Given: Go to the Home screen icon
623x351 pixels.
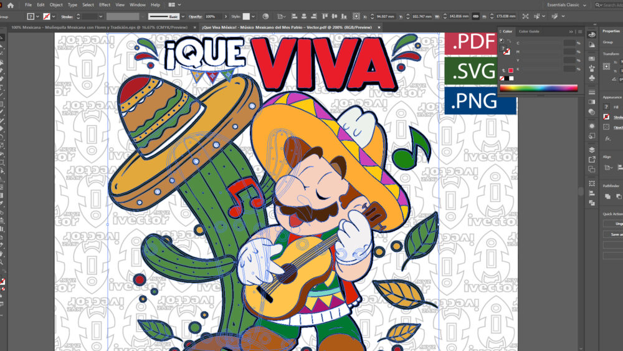Looking at the screenshot, I should click(x=11, y=5).
